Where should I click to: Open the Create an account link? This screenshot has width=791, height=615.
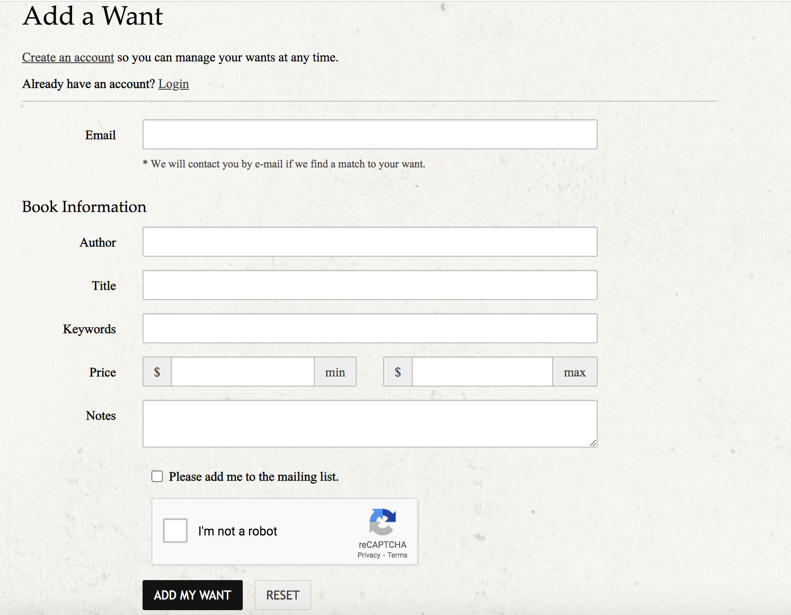[68, 57]
